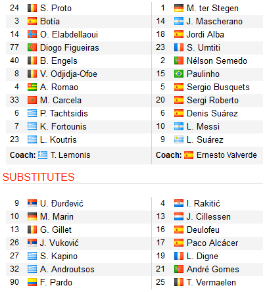
Task: Click the Dutch flag beside J. Cillessen
Action: point(179,216)
